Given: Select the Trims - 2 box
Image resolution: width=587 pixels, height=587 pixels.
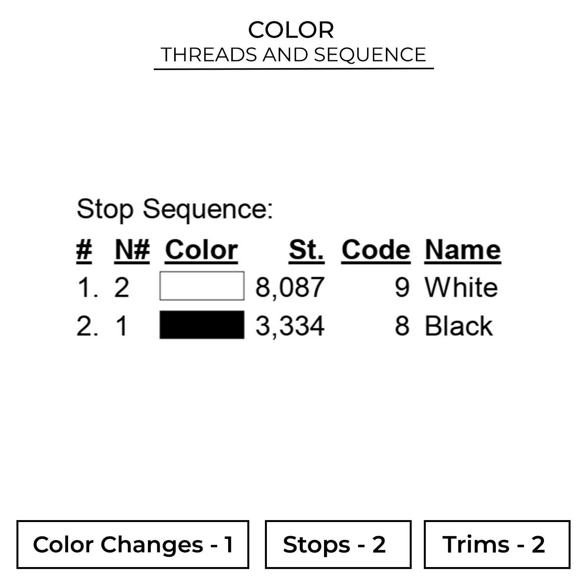Looking at the screenshot, I should pyautogui.click(x=497, y=544).
